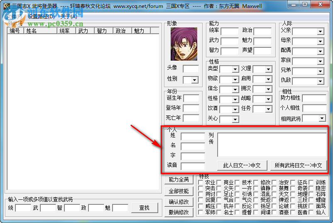Click the 统 search input field

click(23, 208)
